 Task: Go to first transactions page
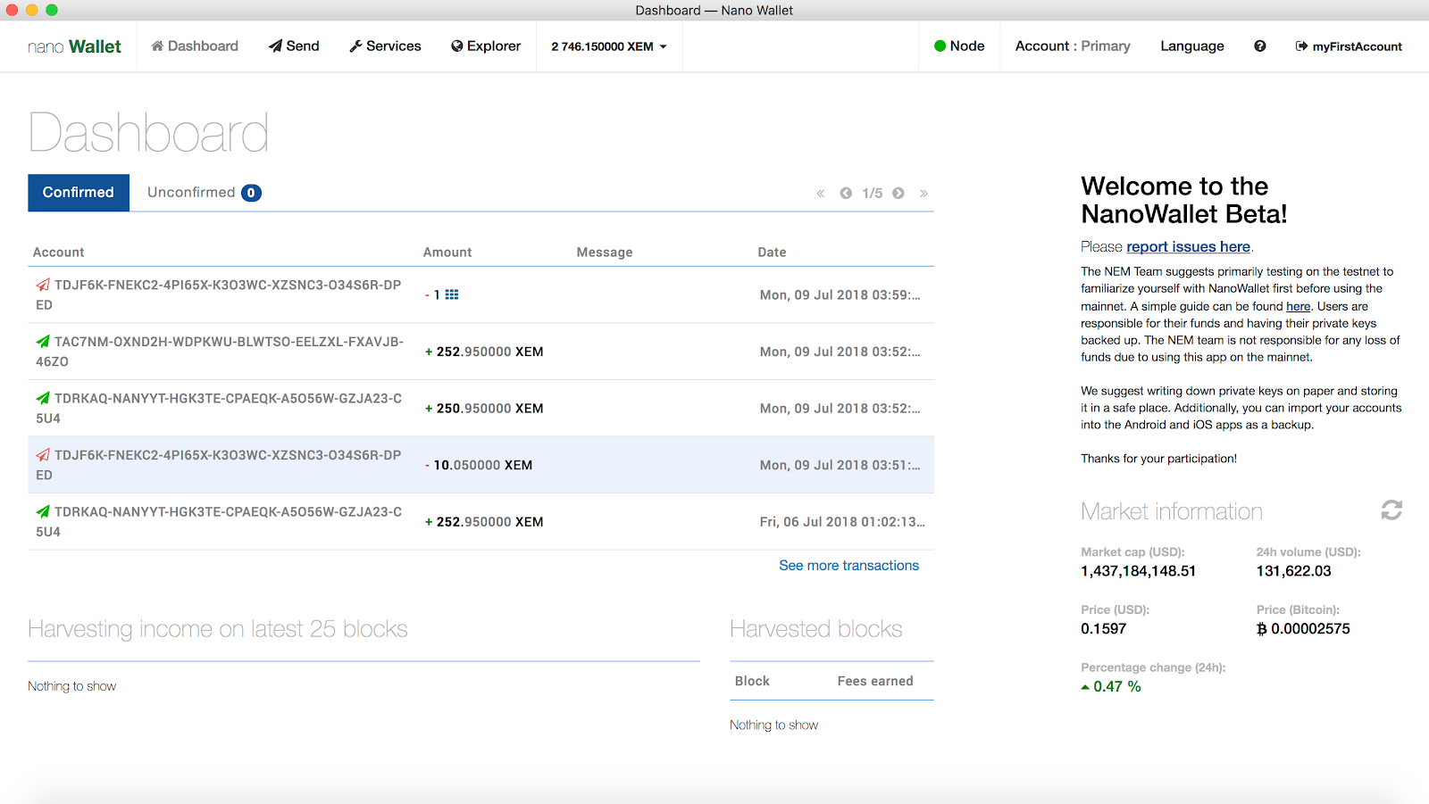point(820,194)
